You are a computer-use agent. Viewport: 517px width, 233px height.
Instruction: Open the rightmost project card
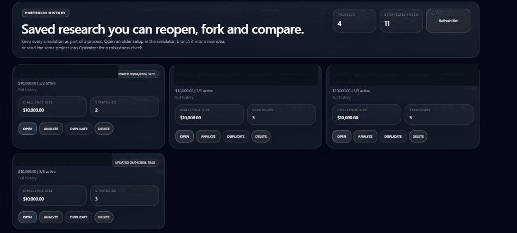[342, 137]
